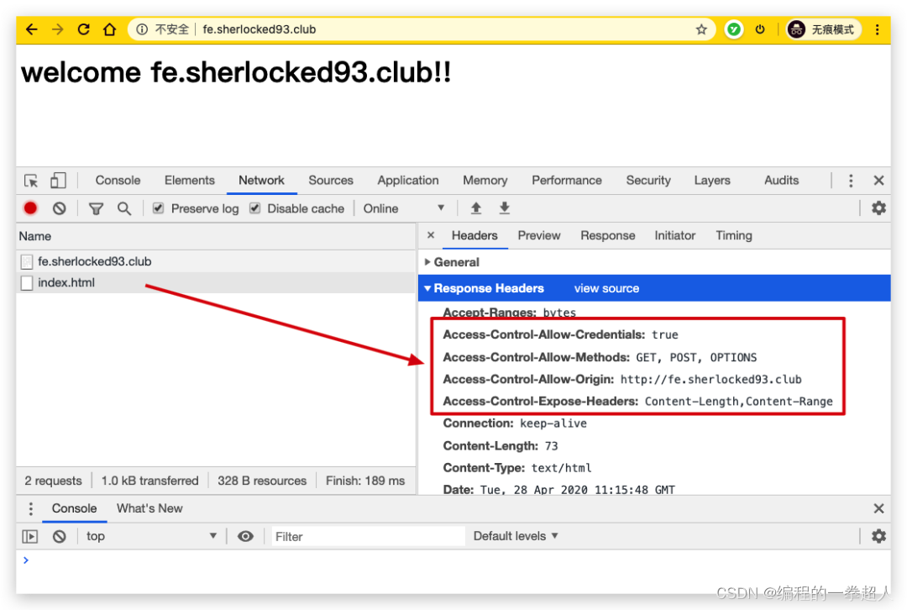Uncheck the Disable cache checkbox
This screenshot has height=610, width=907.
click(x=254, y=208)
